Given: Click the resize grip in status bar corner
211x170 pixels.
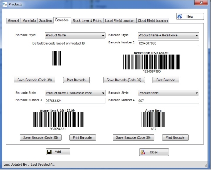Looking at the screenshot, I should (206, 165).
